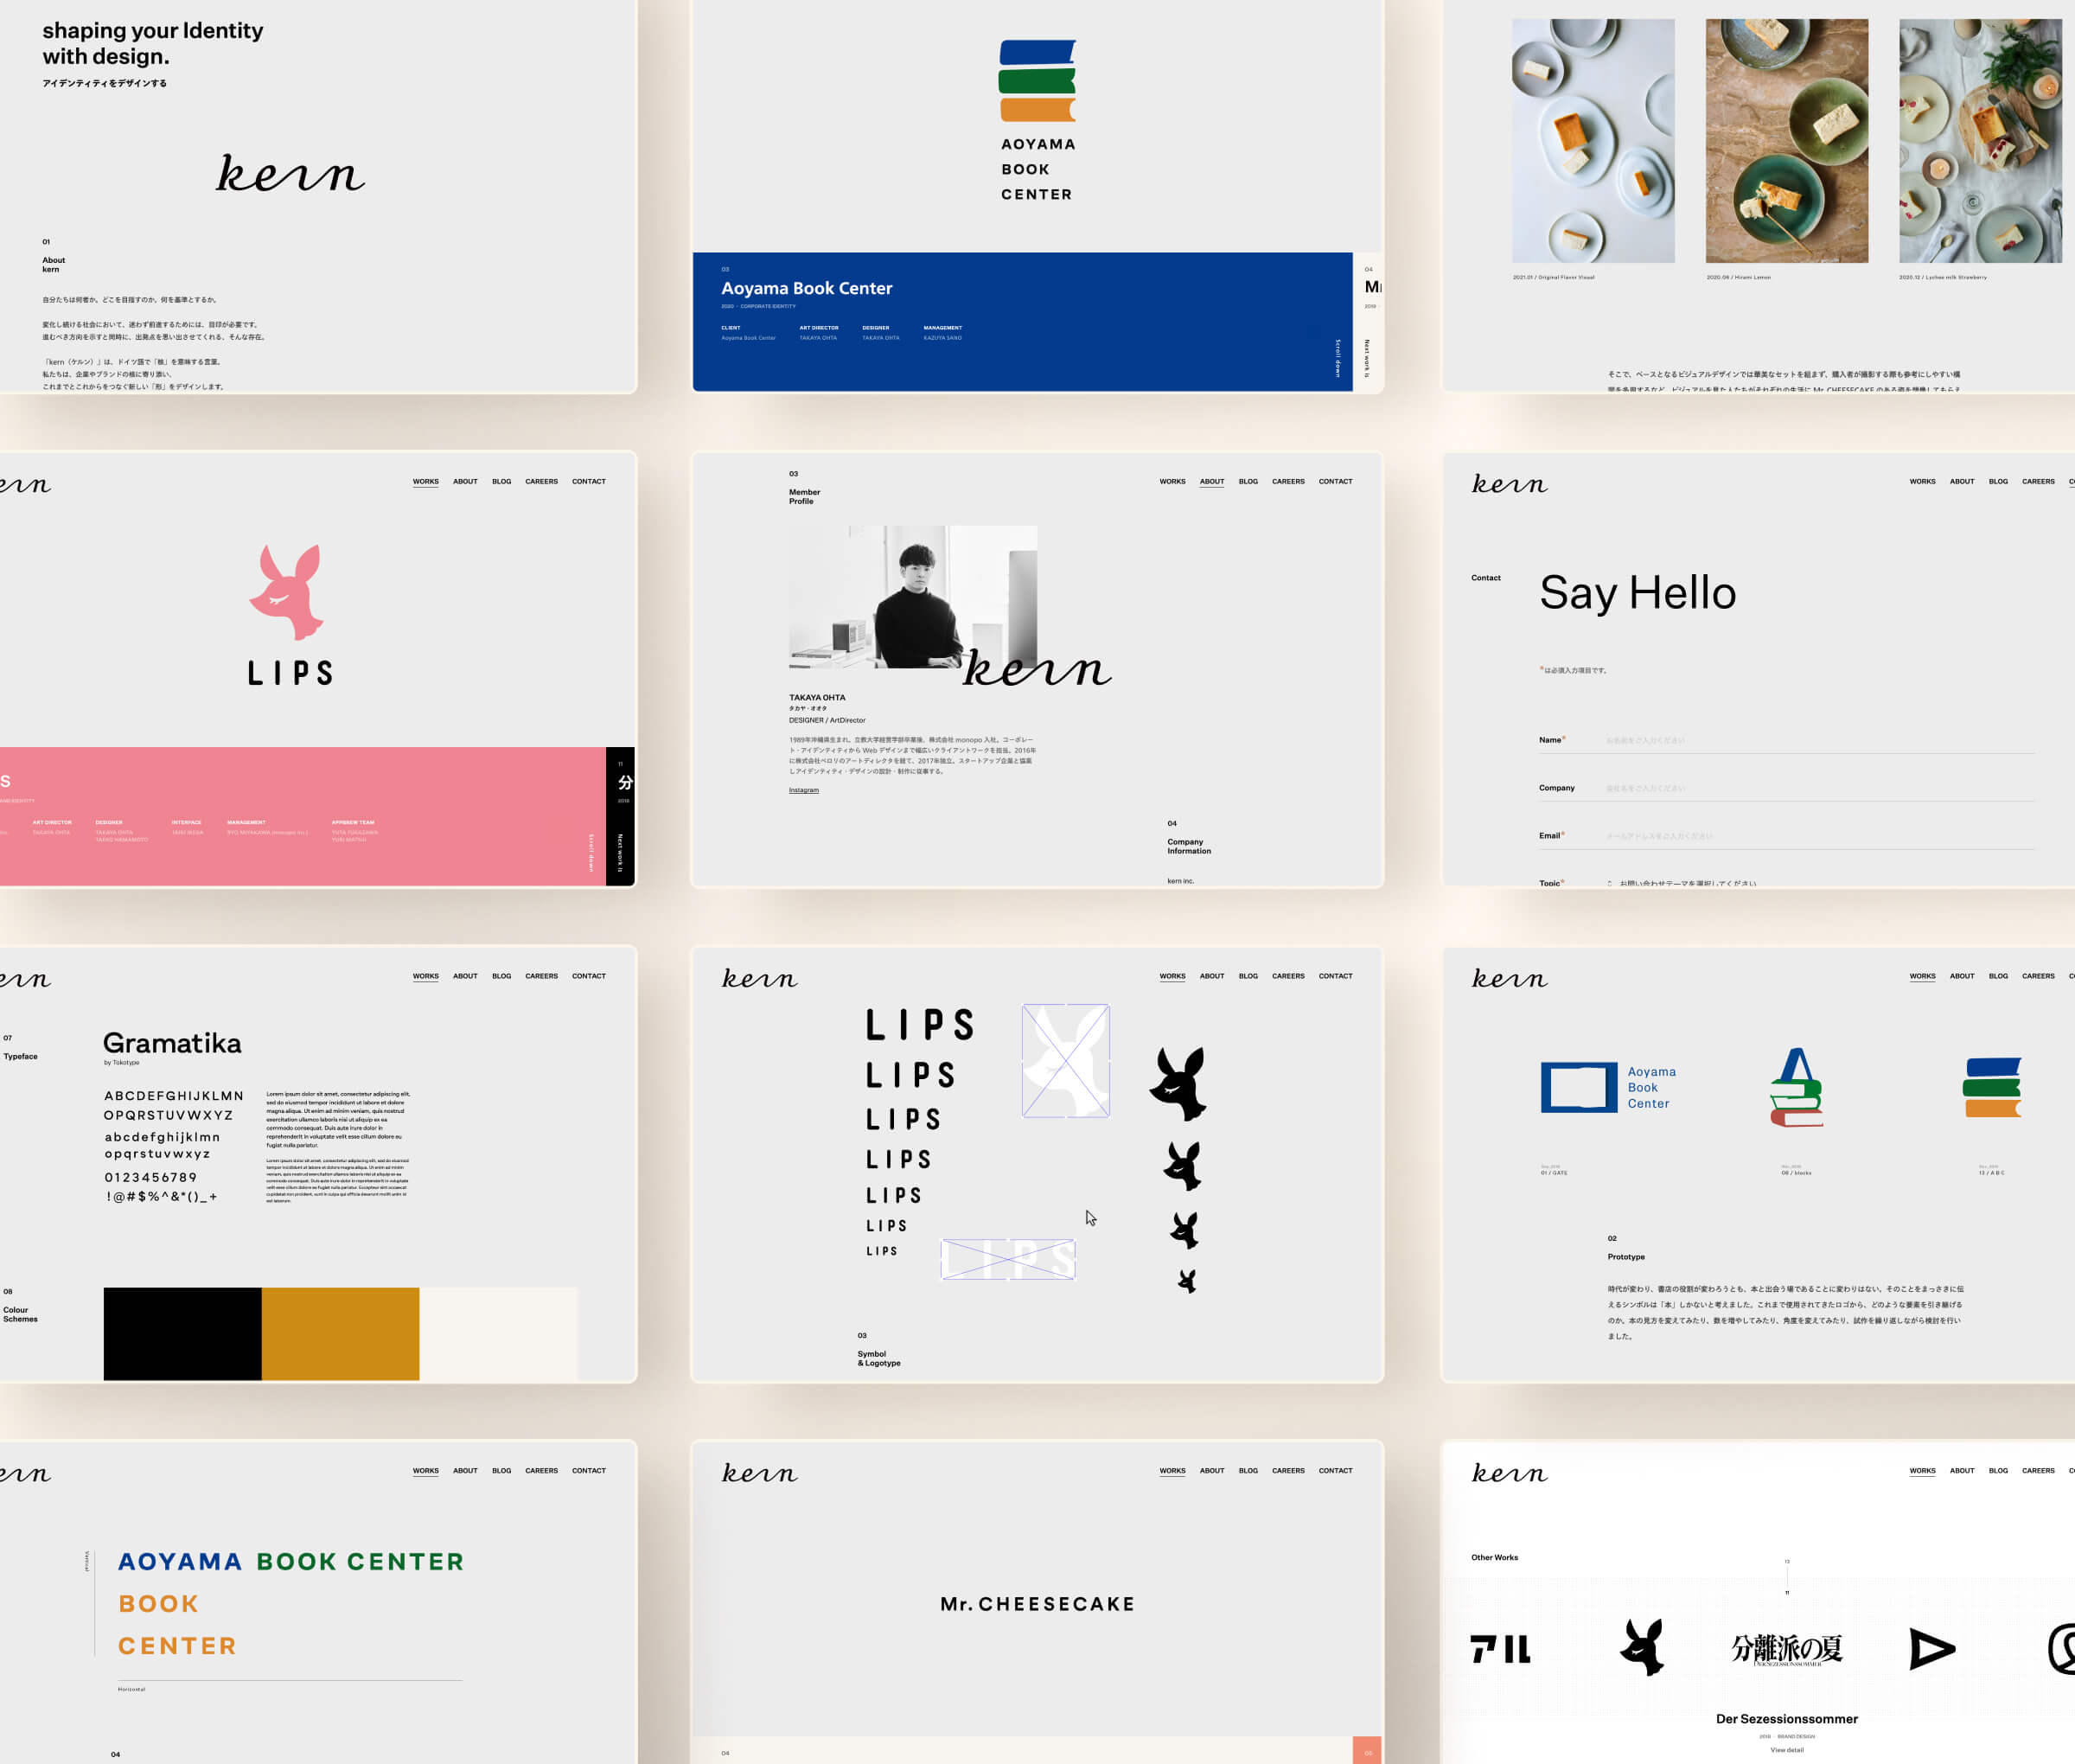This screenshot has height=1764, width=2075.
Task: Open the Instagram link under Takaya Ohta
Action: click(x=804, y=790)
